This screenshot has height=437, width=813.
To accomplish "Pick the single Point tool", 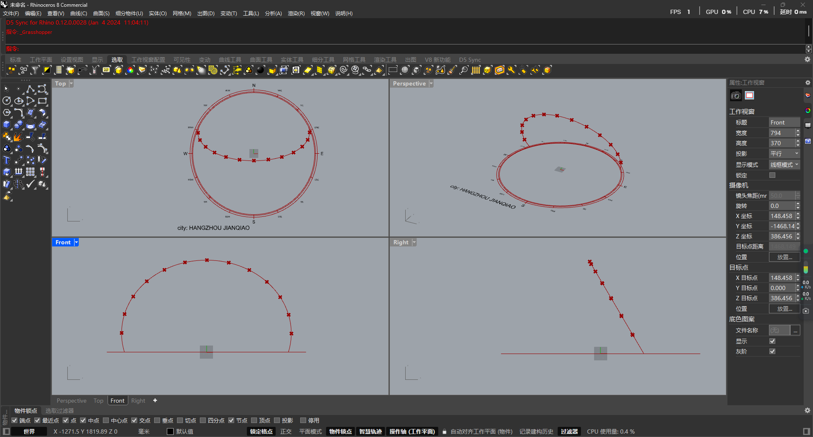I will point(19,89).
